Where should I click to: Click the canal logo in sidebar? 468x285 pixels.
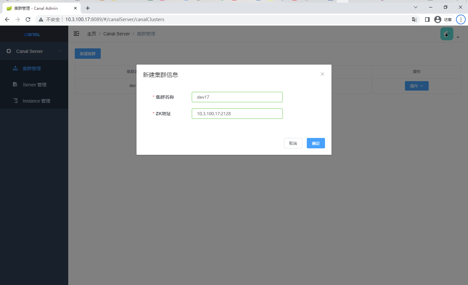pos(32,34)
